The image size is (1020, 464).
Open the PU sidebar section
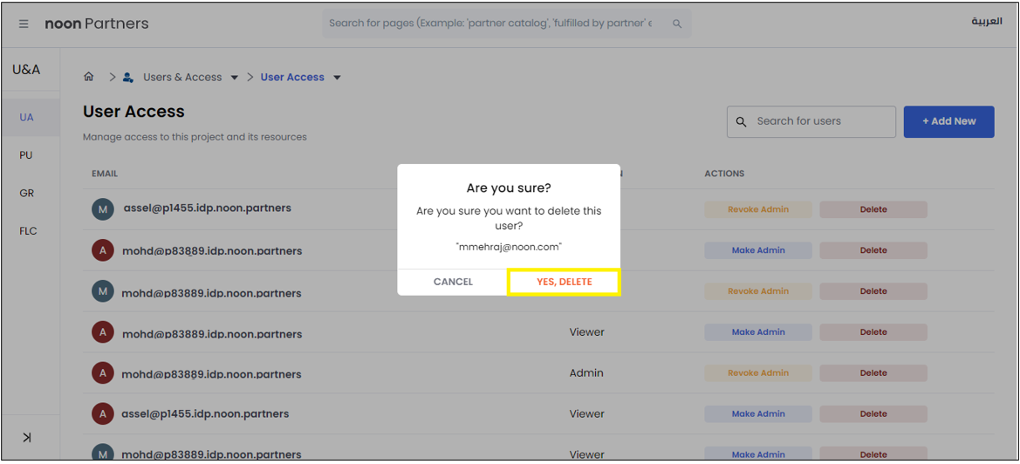(x=26, y=155)
